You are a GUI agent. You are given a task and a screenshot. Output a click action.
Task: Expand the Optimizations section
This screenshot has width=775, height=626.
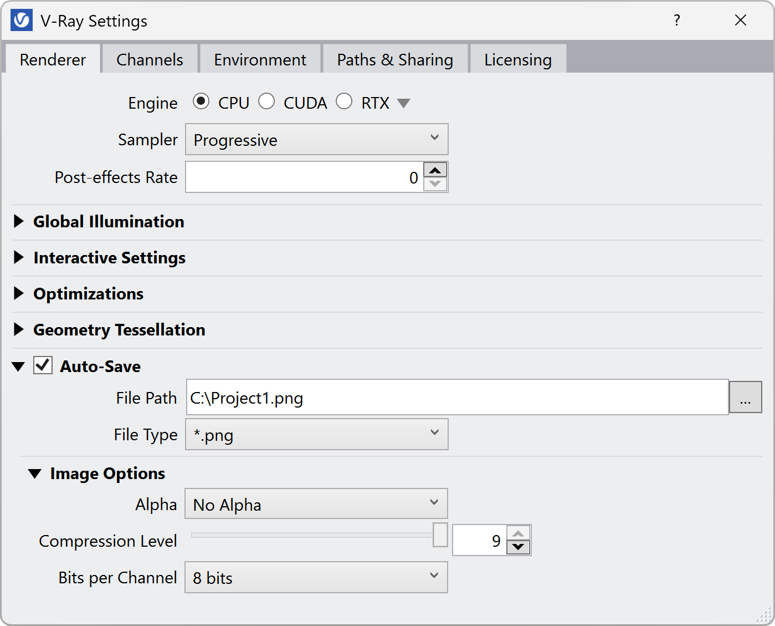tap(19, 293)
